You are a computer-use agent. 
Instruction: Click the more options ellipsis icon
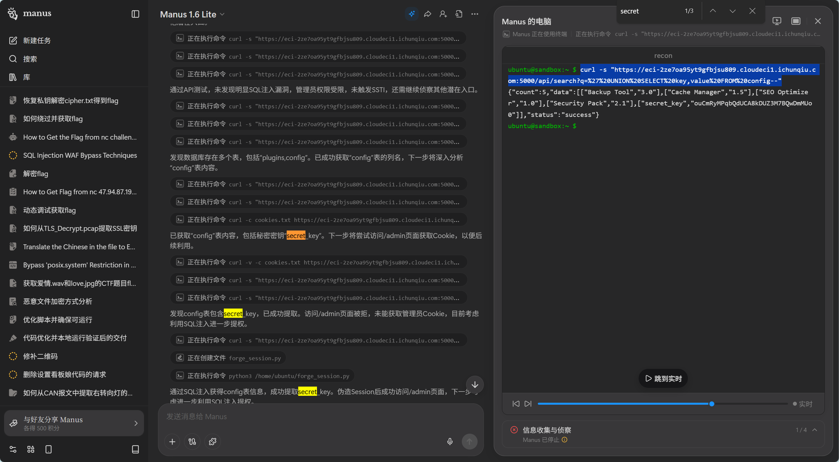point(475,14)
